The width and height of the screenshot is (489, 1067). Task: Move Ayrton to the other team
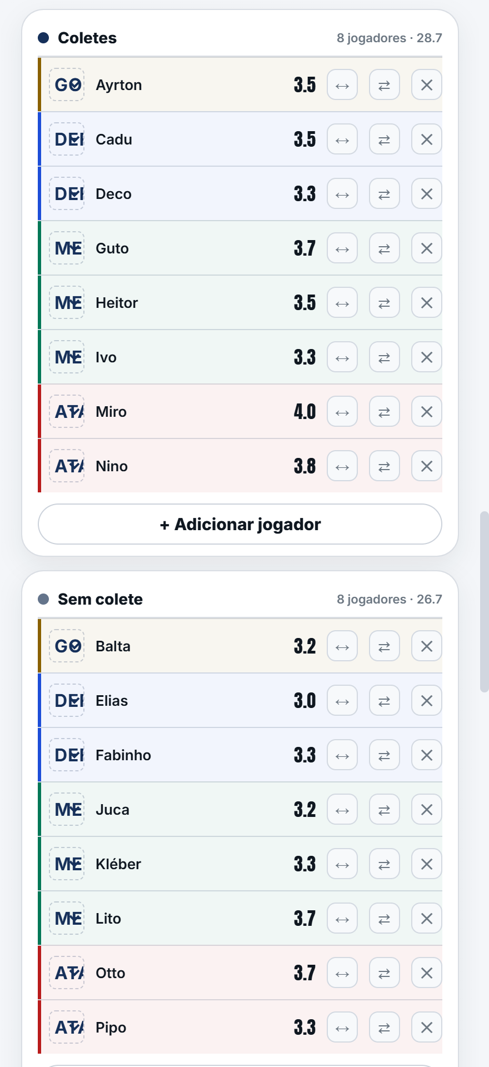[342, 85]
